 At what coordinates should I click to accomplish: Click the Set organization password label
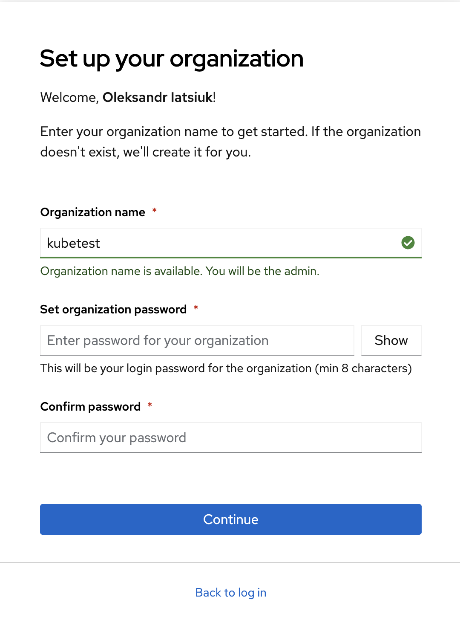(113, 309)
